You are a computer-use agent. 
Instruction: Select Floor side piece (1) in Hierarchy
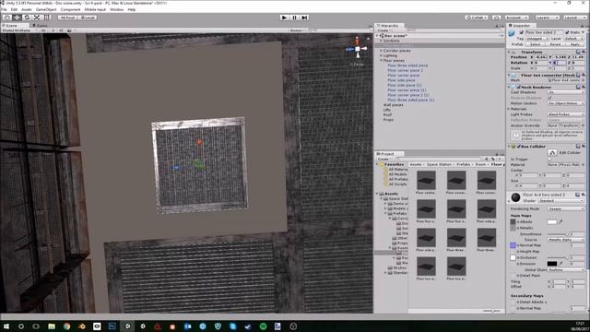[405, 85]
